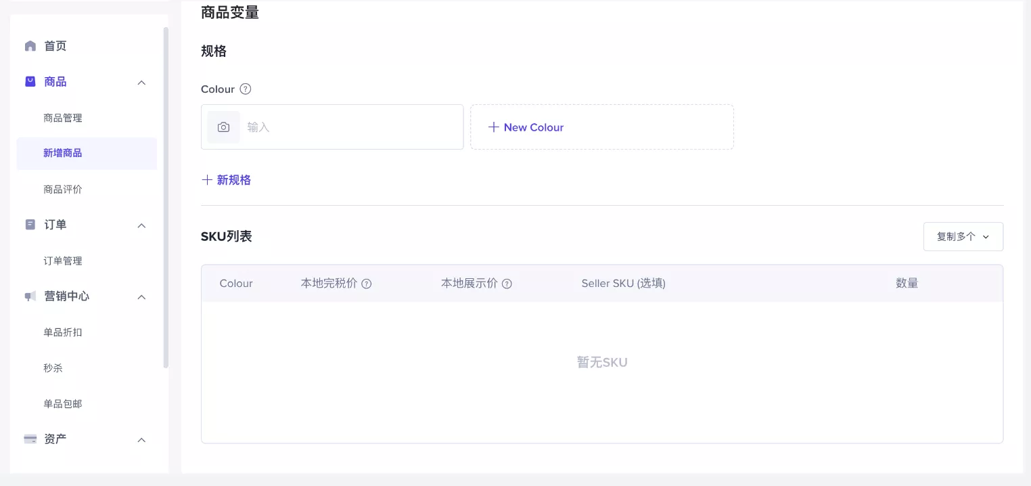Click the megaphone icon beside 营销中心

click(x=30, y=296)
